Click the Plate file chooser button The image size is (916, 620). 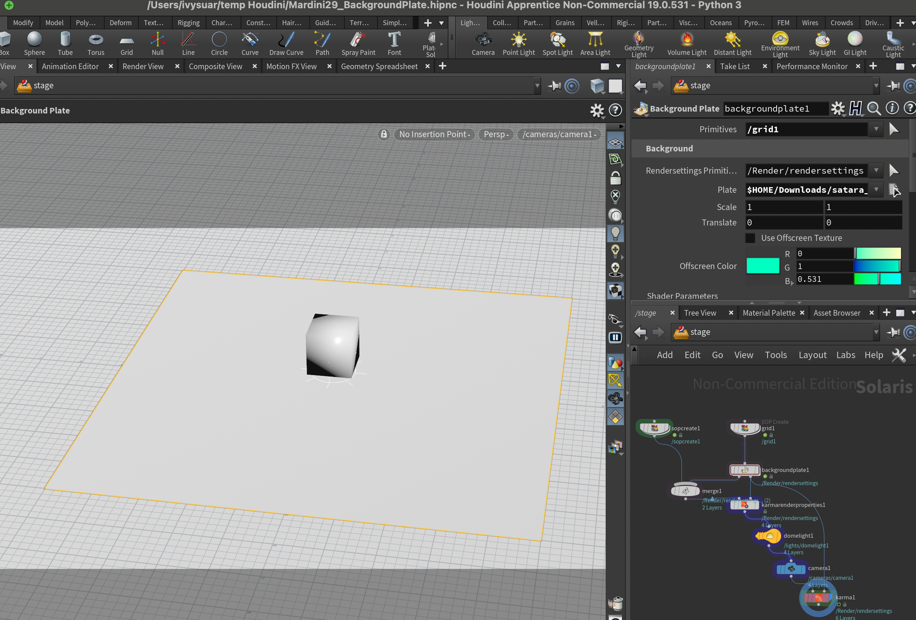click(x=895, y=190)
